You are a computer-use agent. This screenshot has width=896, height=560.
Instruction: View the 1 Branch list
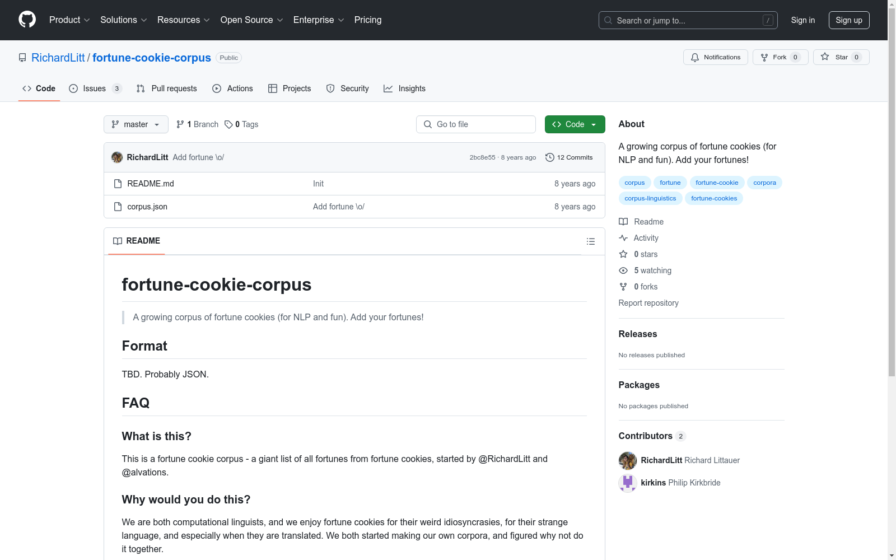click(x=197, y=124)
